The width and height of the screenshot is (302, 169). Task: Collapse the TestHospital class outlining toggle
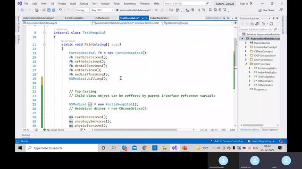pos(44,33)
